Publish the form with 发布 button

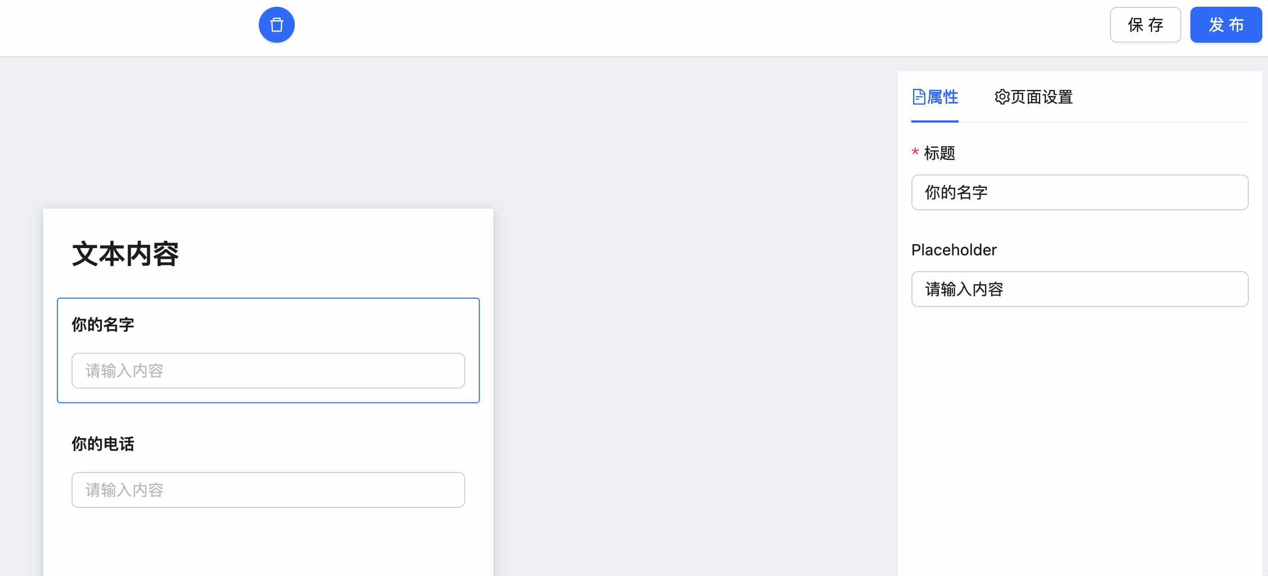[x=1226, y=25]
